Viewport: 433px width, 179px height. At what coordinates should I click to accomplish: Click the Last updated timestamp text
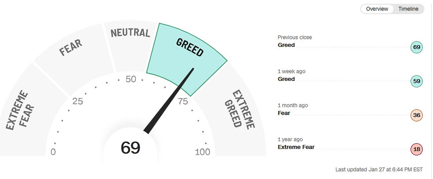(379, 170)
